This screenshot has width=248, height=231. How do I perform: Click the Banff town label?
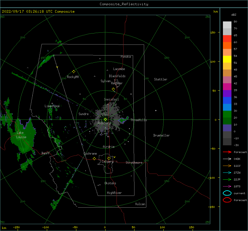45,153
